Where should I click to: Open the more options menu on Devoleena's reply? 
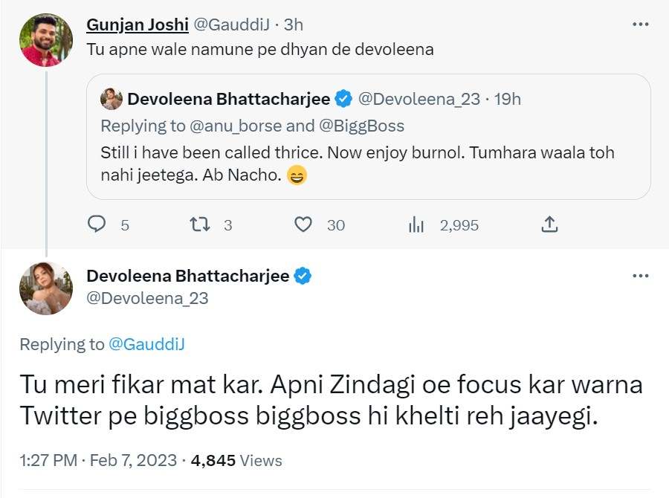click(640, 275)
